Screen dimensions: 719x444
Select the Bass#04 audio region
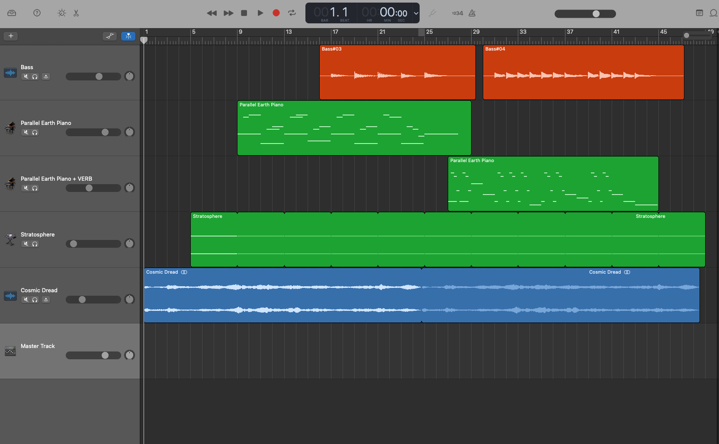(x=584, y=72)
